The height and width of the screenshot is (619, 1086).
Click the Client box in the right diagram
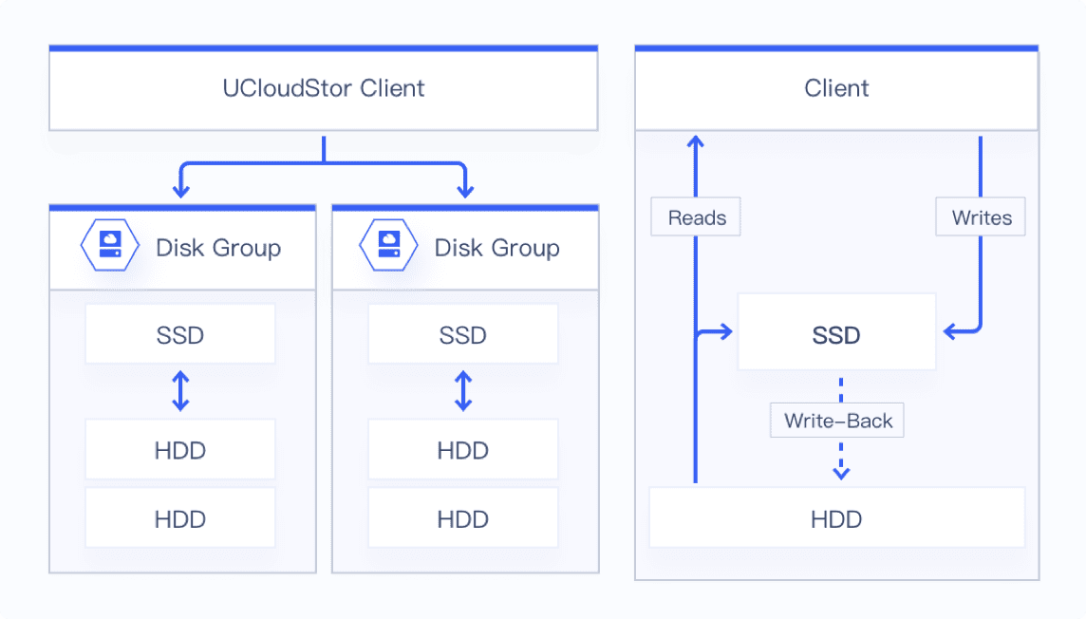(x=836, y=88)
